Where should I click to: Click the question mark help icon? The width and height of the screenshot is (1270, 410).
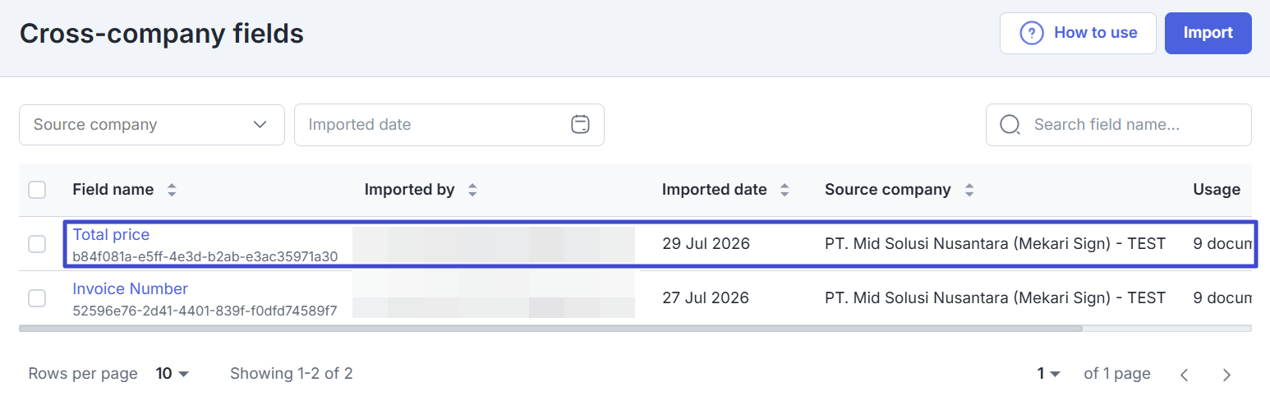click(x=1032, y=33)
